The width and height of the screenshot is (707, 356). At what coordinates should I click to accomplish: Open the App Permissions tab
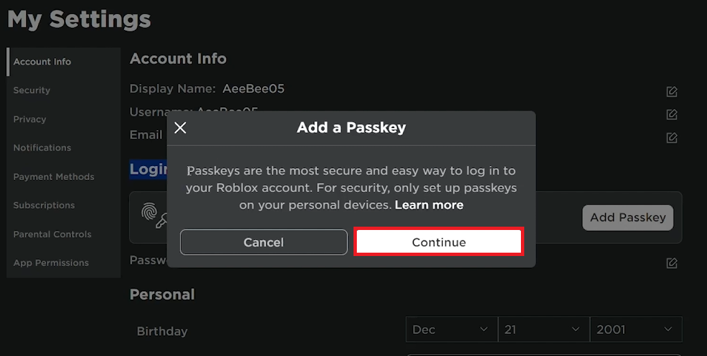click(x=51, y=263)
